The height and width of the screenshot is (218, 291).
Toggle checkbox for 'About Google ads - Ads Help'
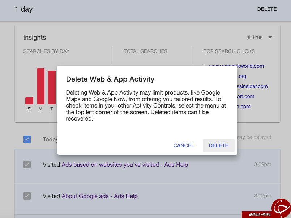pos(27,196)
